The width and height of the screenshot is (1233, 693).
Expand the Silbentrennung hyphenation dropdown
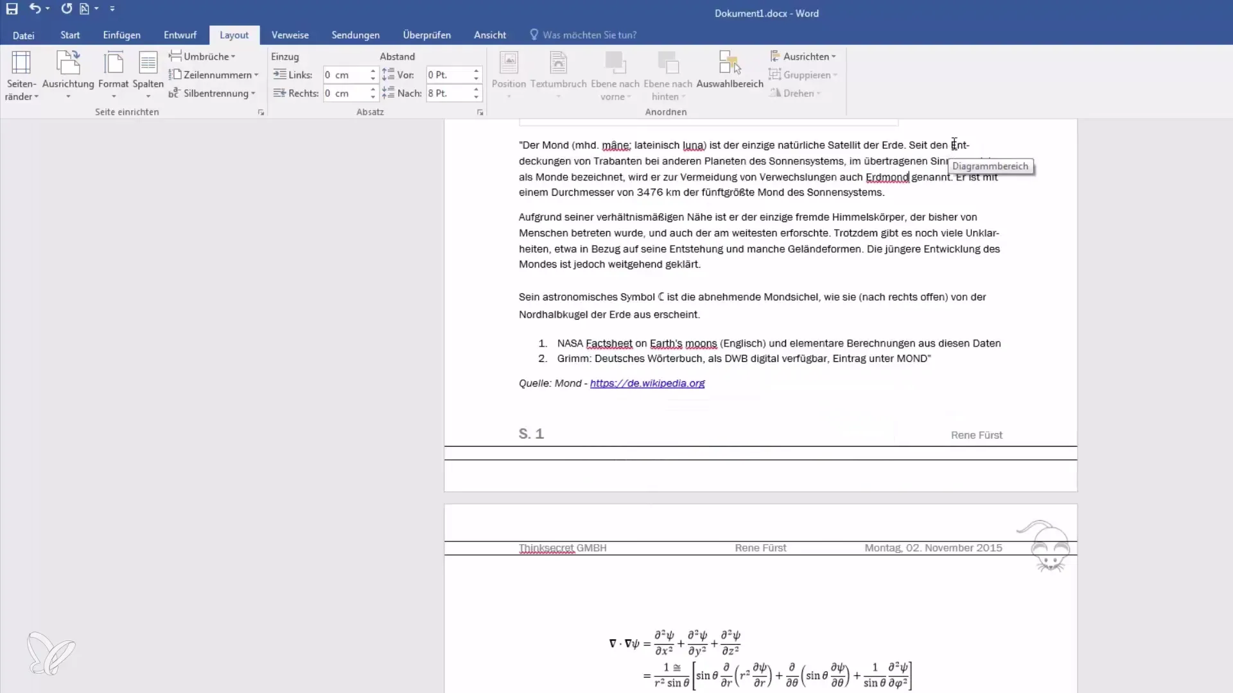(212, 94)
